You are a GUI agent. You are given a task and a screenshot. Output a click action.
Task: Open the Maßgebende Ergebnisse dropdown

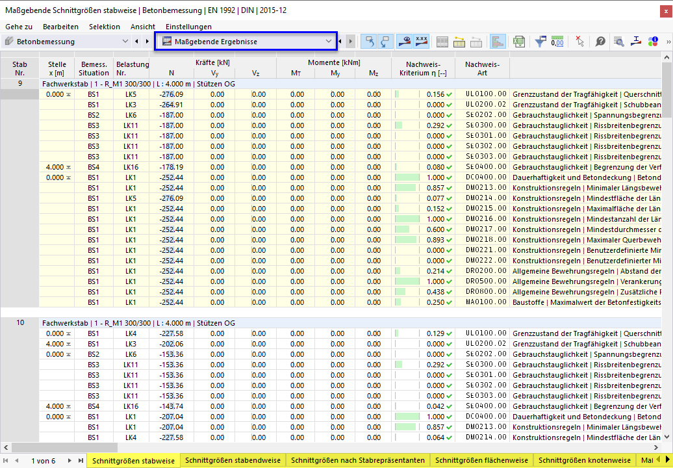[x=328, y=42]
